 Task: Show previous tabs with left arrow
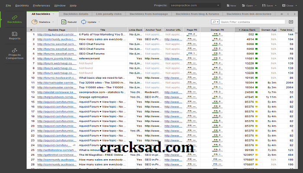[288, 14]
